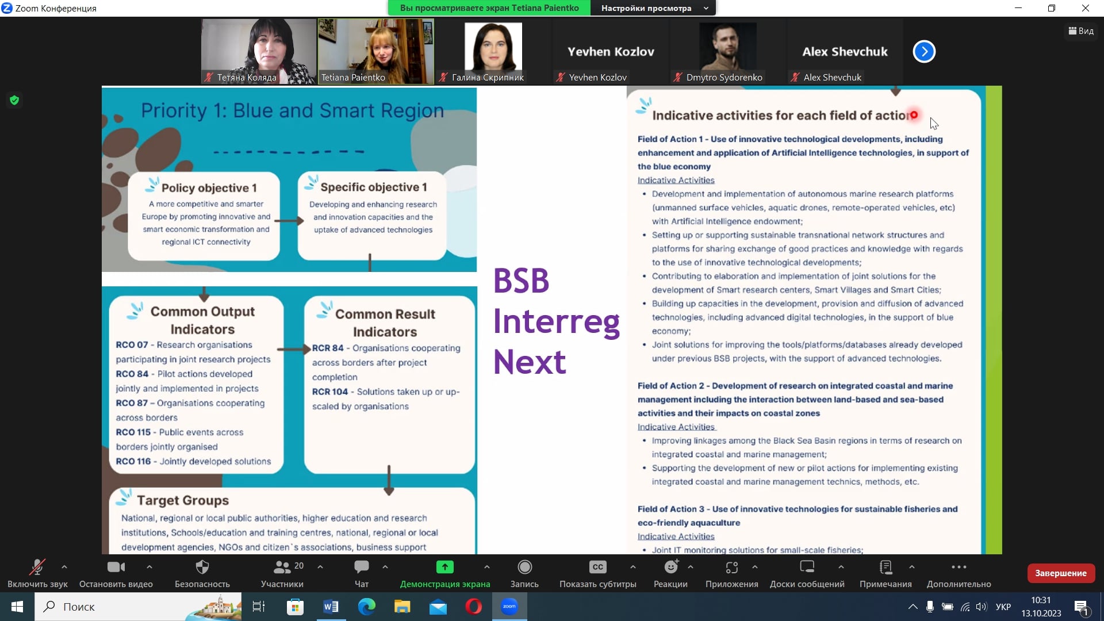Screen dimensions: 1104x621
Task: Select Yevhen Kozlov participant tile
Action: (611, 52)
